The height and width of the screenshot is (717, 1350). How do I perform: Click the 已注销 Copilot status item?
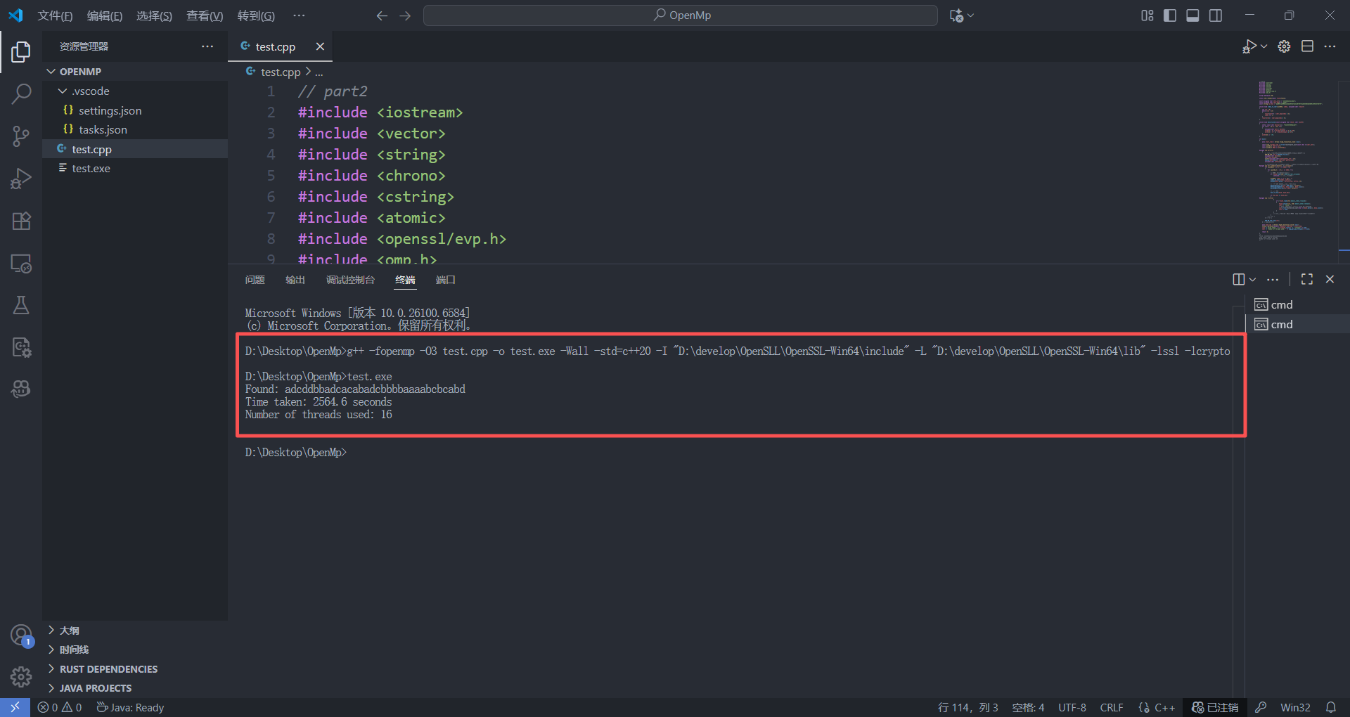(1215, 707)
